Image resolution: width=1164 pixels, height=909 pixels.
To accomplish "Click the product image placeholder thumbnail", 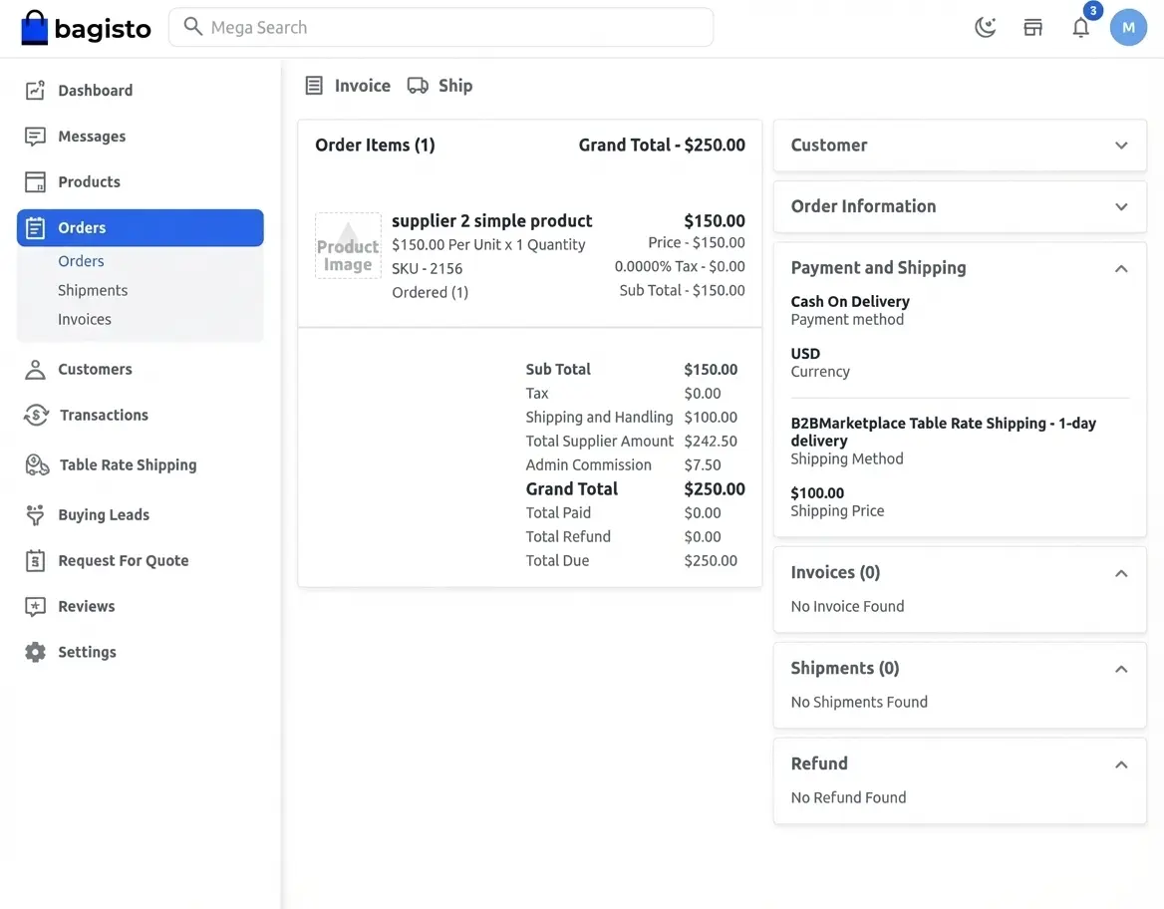I will coord(348,246).
